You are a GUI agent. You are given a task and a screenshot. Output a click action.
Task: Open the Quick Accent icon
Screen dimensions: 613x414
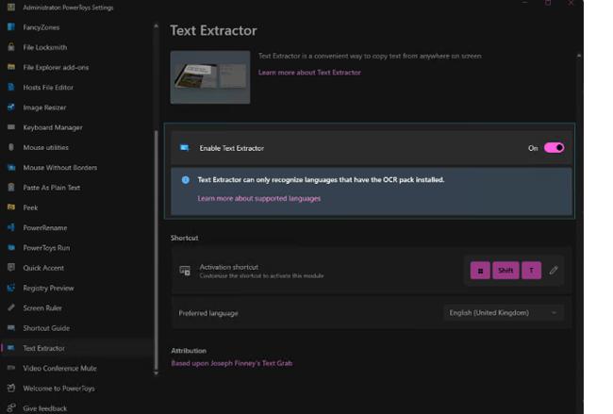11,268
